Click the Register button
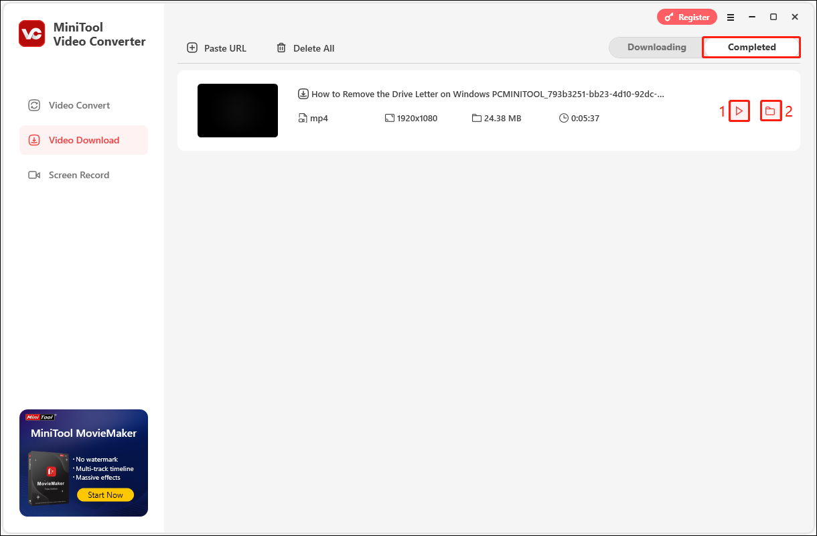This screenshot has width=817, height=536. 687,17
